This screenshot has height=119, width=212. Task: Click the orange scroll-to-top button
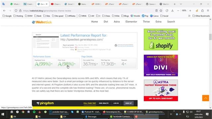tap(205, 98)
